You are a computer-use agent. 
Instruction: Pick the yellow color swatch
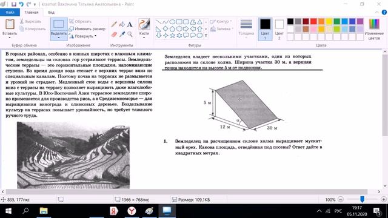329,22
